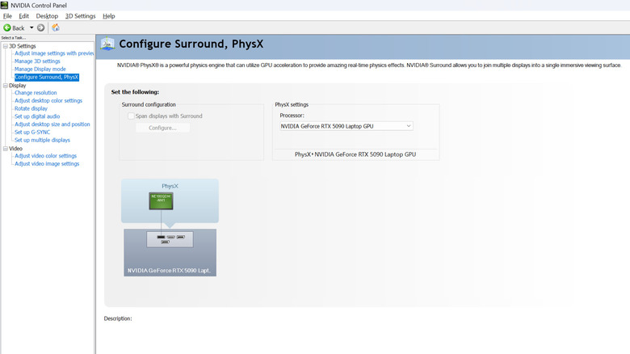Toggle Span displays with Surround checkbox

[131, 116]
